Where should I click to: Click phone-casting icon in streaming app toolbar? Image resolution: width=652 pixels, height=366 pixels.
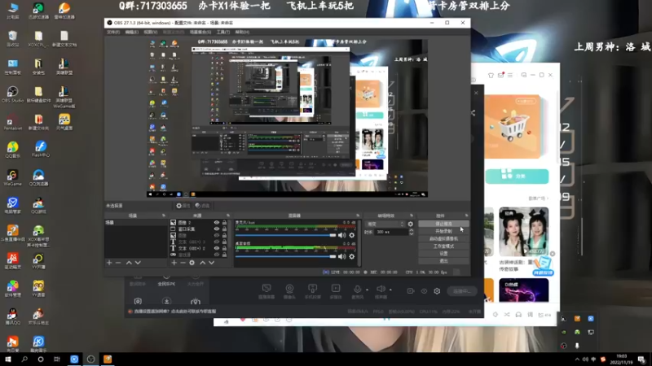point(313,289)
